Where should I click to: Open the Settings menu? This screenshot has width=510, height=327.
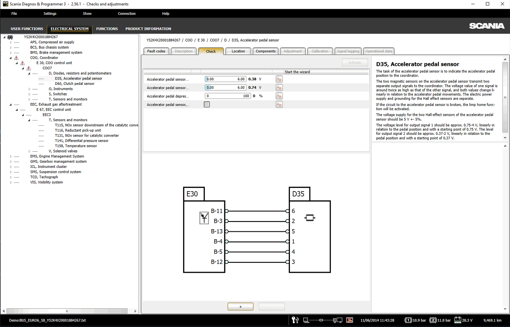50,14
